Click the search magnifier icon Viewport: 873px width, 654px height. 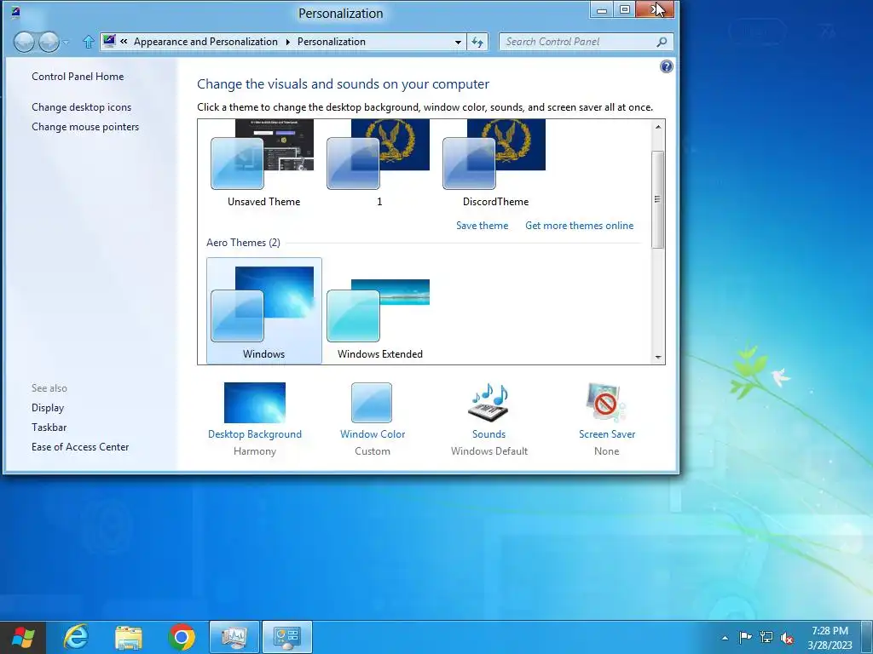pos(662,42)
